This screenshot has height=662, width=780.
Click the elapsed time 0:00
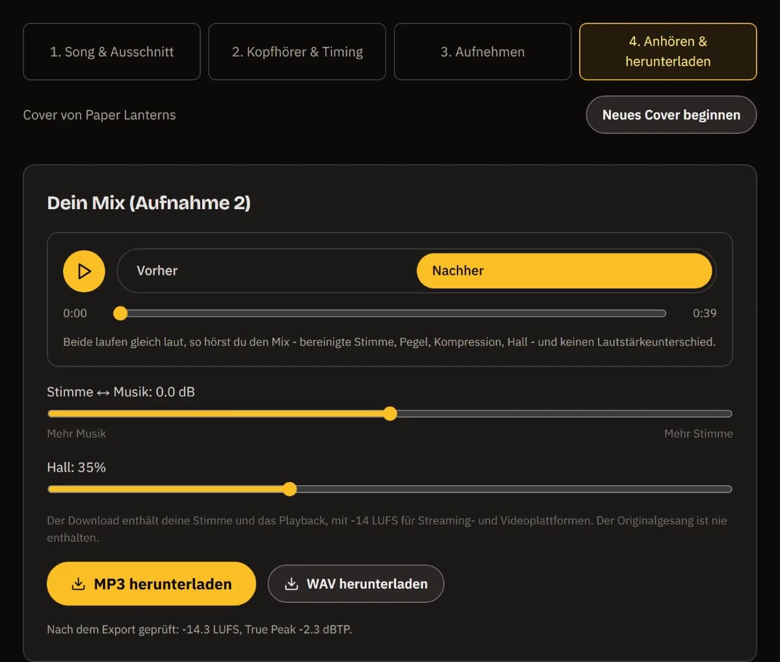pyautogui.click(x=75, y=313)
